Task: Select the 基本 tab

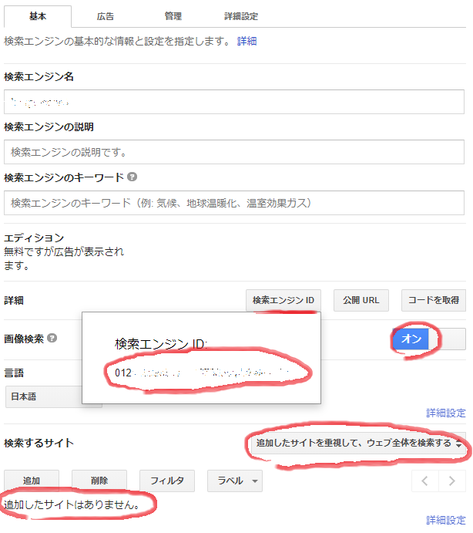Action: (x=38, y=16)
